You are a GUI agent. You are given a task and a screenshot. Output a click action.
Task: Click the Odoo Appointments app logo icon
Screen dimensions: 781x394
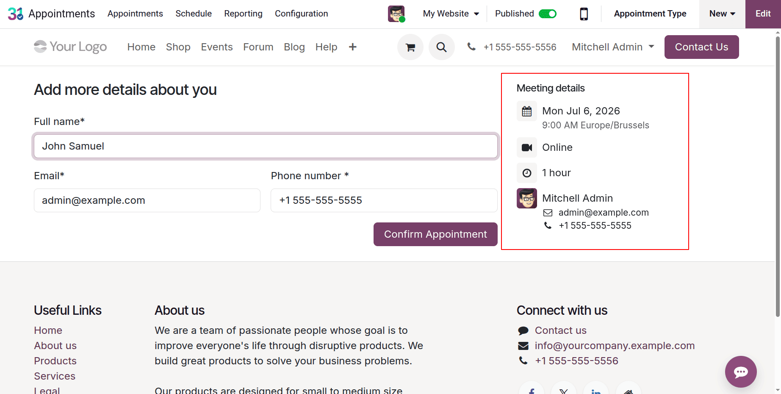pos(16,14)
